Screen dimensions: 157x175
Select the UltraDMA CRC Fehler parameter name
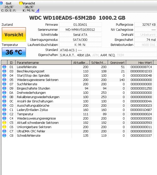(x=31, y=131)
